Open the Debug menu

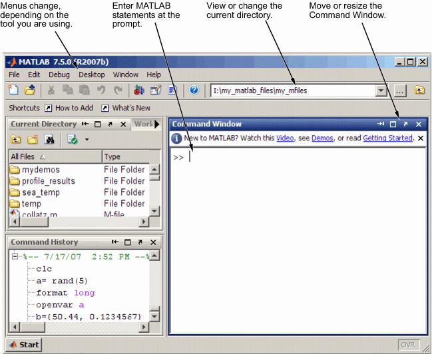pos(59,75)
